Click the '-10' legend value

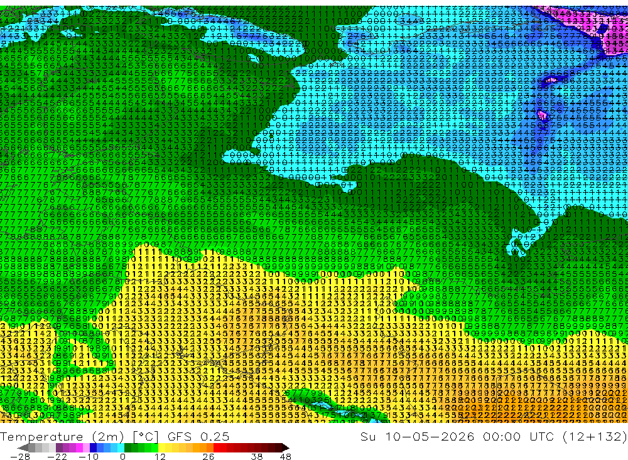(88, 457)
